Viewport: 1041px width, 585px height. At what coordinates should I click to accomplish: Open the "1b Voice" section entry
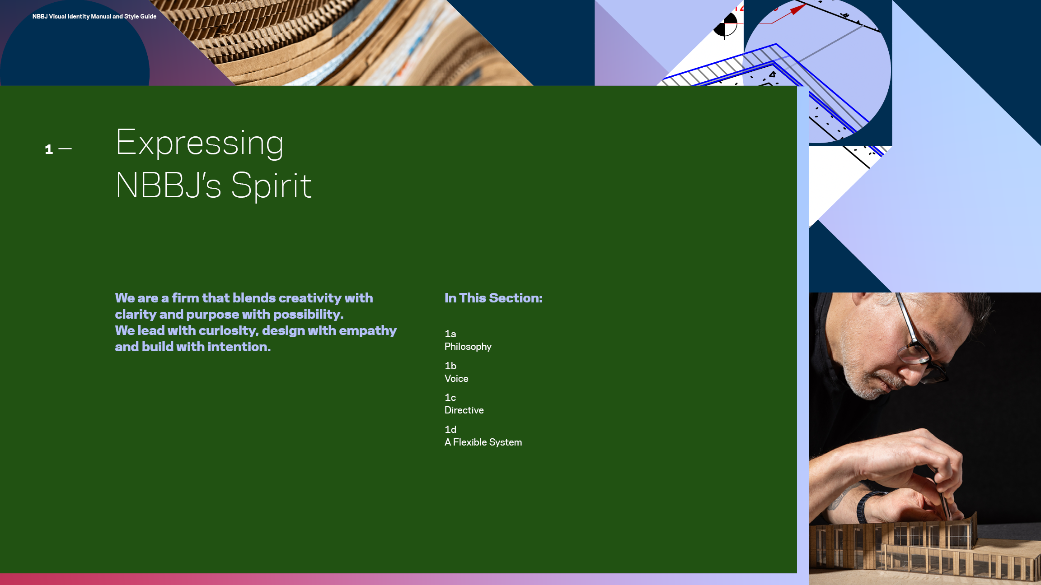[456, 372]
